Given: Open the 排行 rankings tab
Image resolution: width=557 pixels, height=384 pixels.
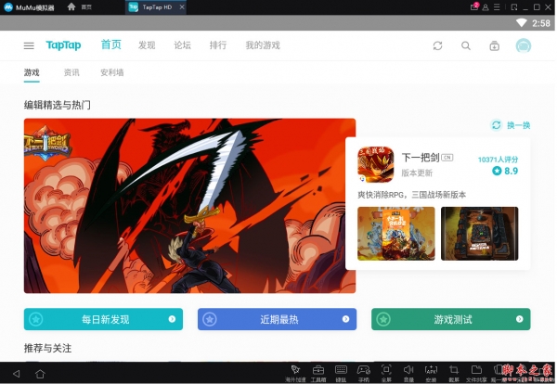Looking at the screenshot, I should (x=218, y=45).
